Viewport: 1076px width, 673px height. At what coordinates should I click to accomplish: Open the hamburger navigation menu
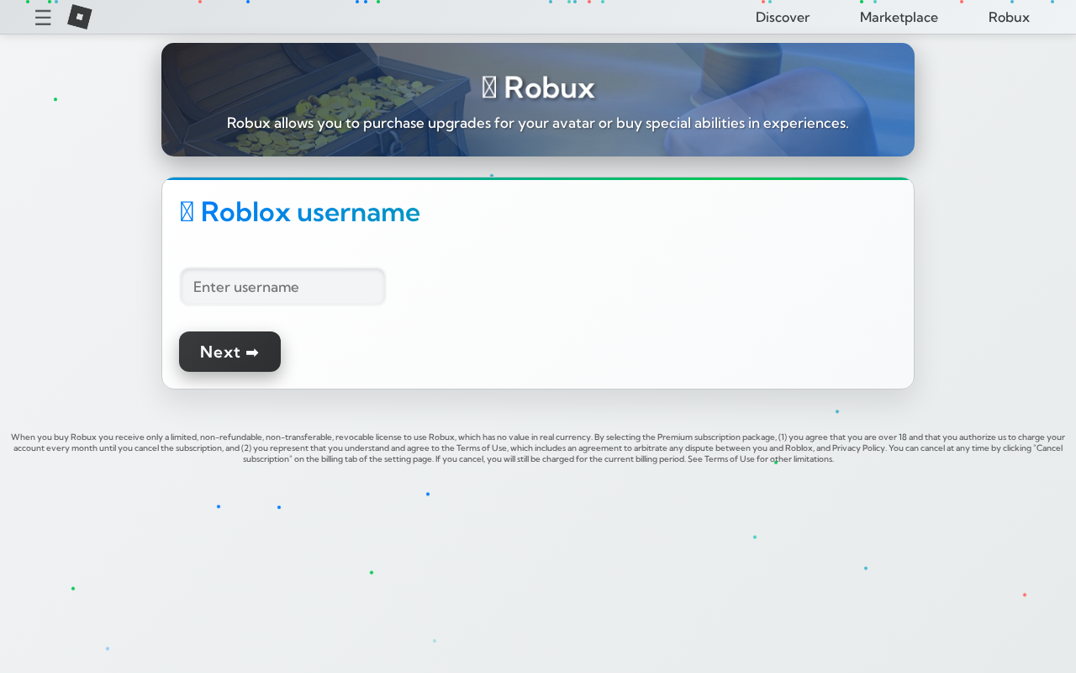[43, 17]
